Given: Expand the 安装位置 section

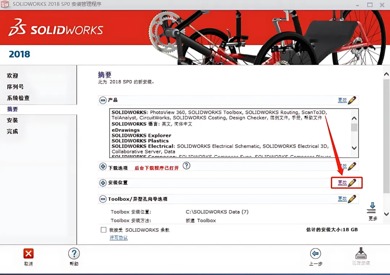Looking at the screenshot, I should point(103,183).
